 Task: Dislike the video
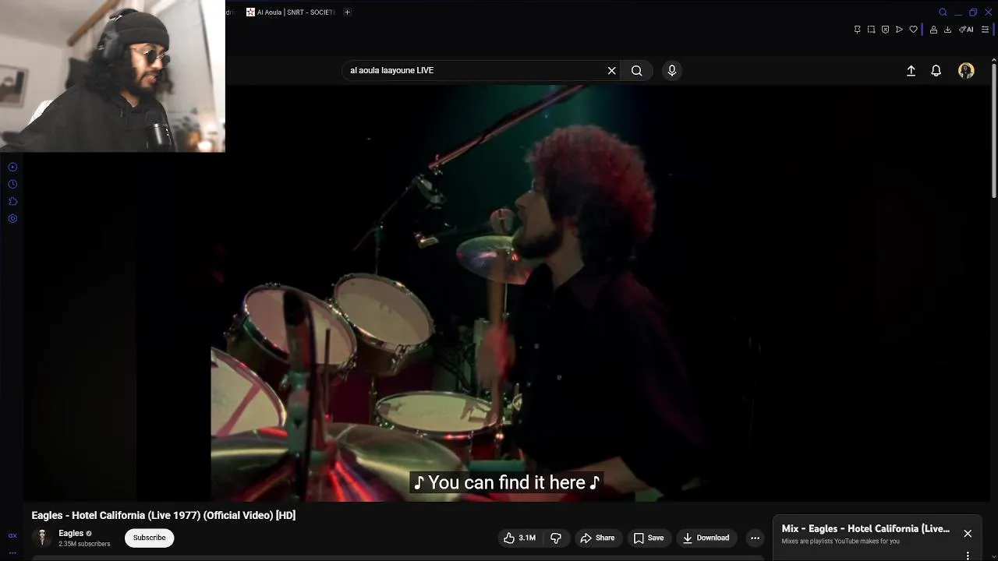[x=556, y=538]
